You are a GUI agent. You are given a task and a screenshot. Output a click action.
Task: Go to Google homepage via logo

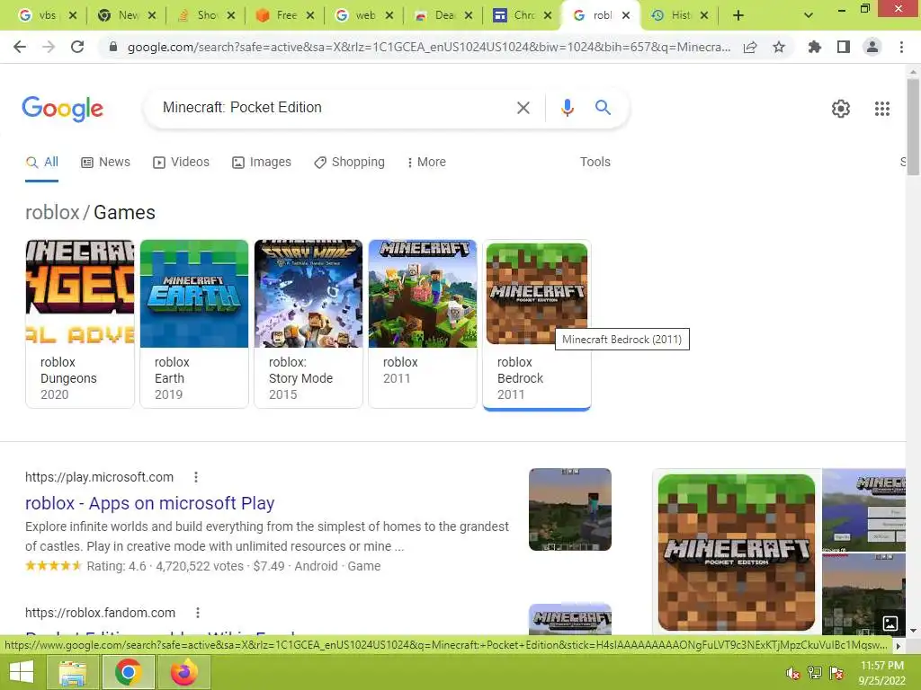point(62,109)
